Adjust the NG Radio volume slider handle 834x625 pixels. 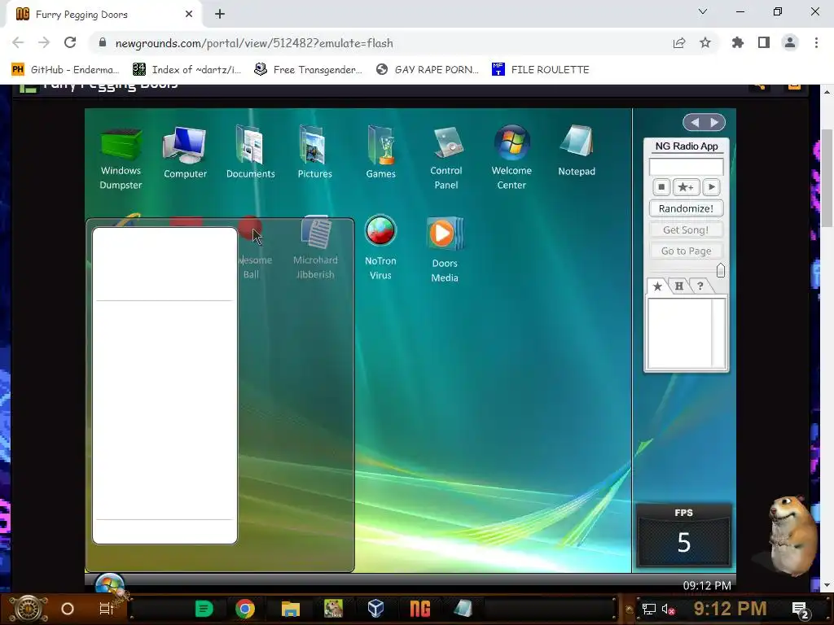pyautogui.click(x=721, y=270)
